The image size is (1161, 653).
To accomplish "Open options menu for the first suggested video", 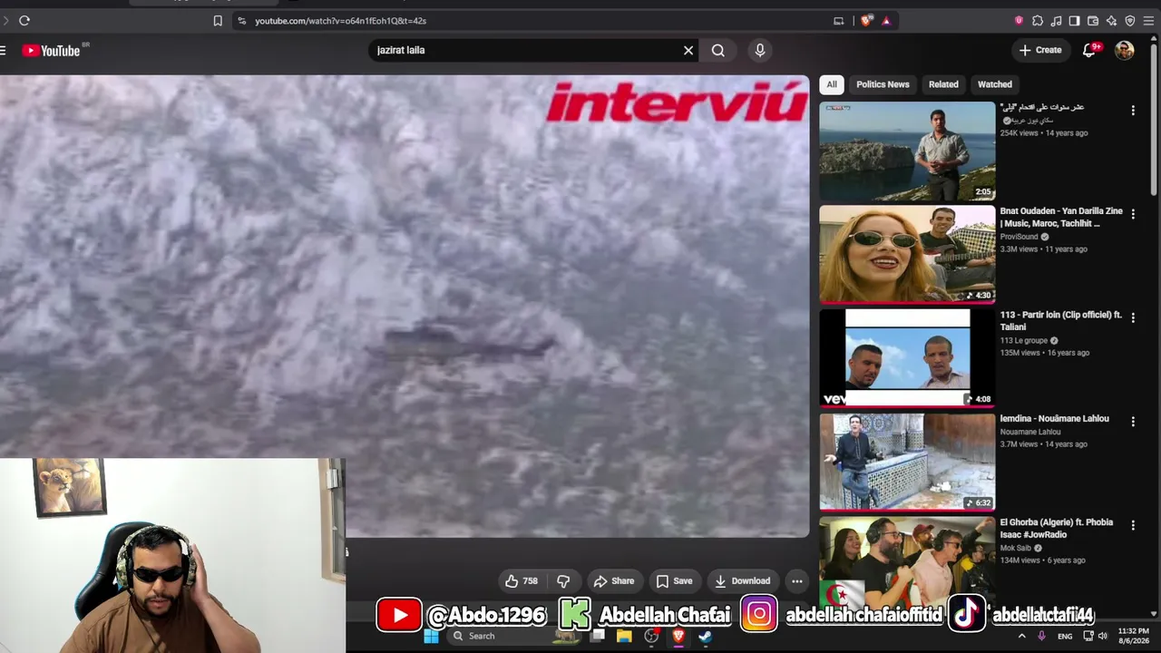I will point(1133,111).
